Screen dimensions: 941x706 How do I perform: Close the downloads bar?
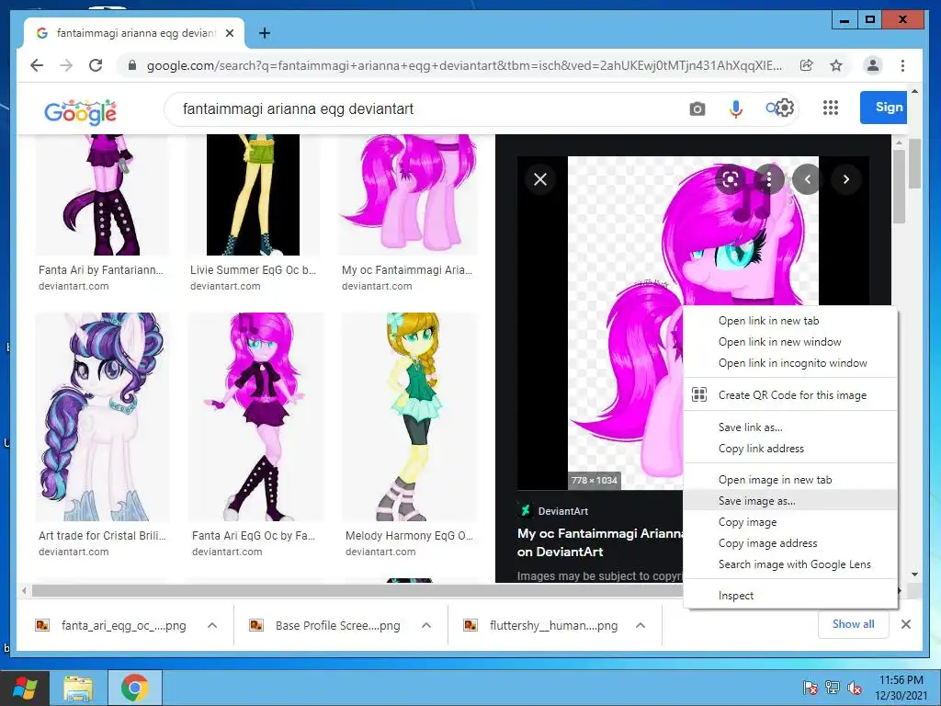(905, 624)
